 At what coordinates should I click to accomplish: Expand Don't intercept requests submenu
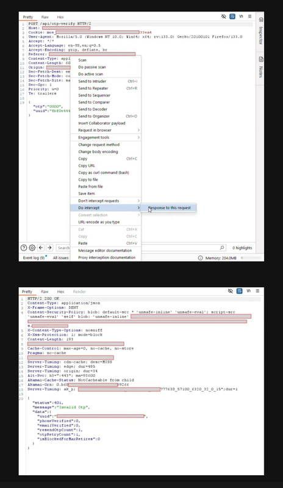point(106,201)
